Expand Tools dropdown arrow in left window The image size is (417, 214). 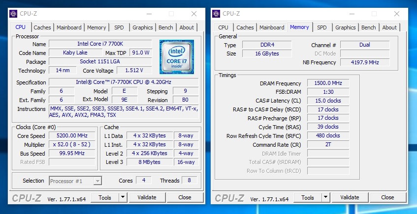pyautogui.click(x=123, y=197)
